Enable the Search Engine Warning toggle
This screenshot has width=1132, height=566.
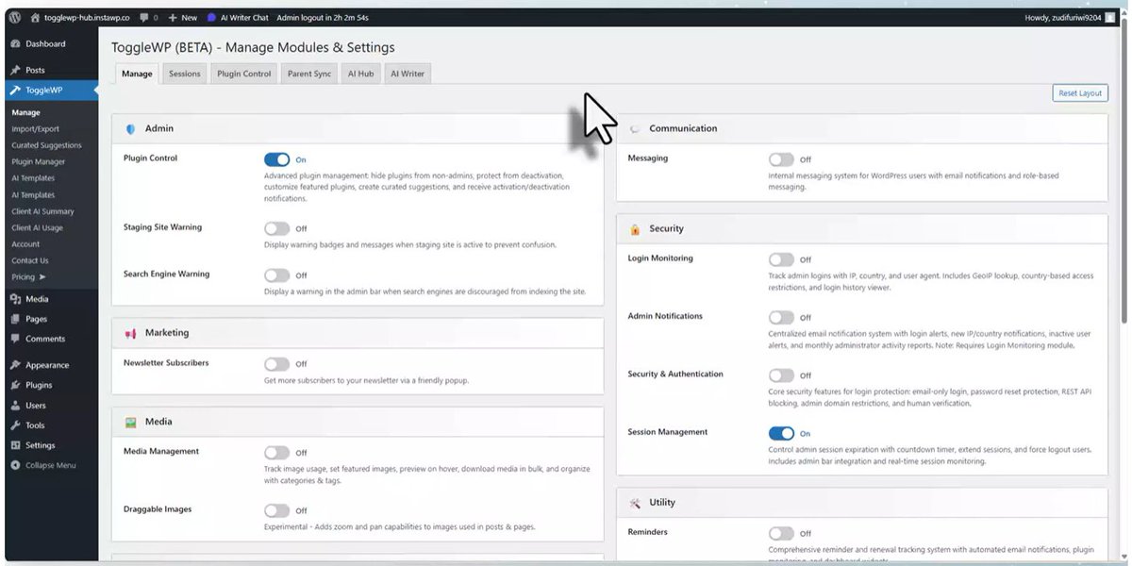pos(277,275)
